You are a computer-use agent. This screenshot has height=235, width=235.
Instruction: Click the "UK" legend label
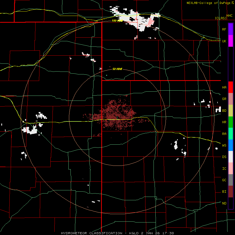pos(224,41)
